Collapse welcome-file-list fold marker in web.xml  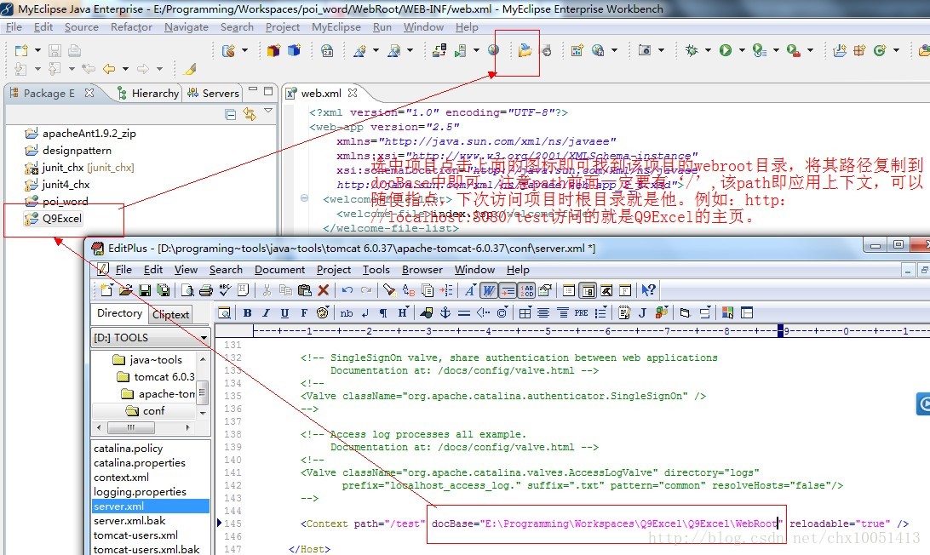click(x=304, y=198)
